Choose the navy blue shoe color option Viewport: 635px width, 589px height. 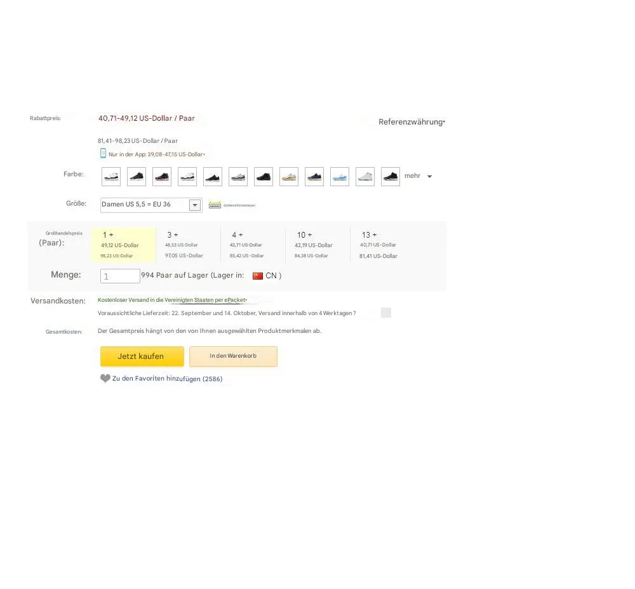click(314, 177)
